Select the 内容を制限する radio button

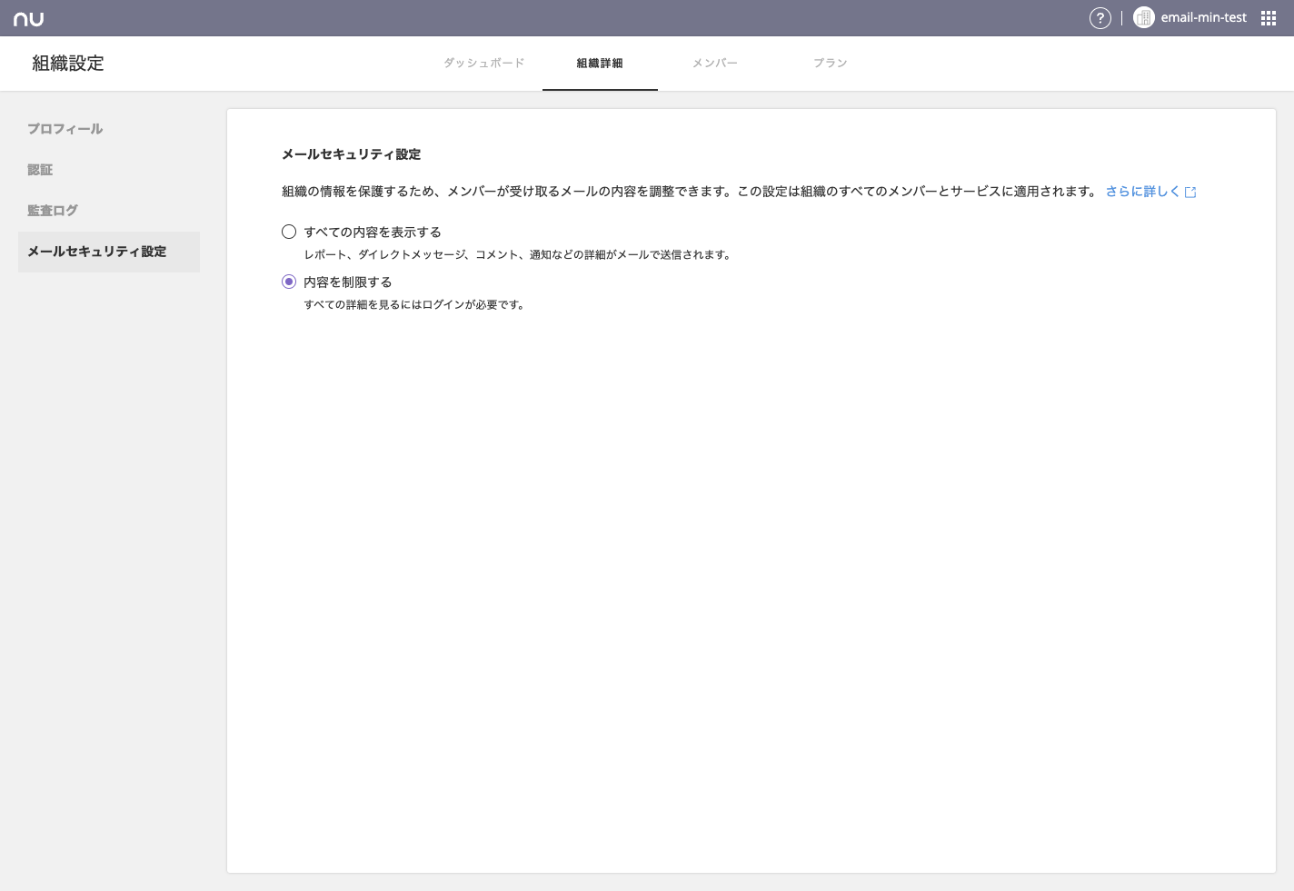[289, 282]
